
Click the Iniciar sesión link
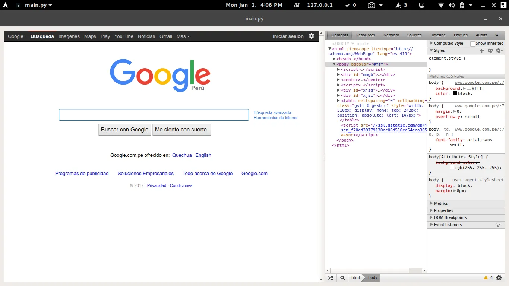point(288,36)
